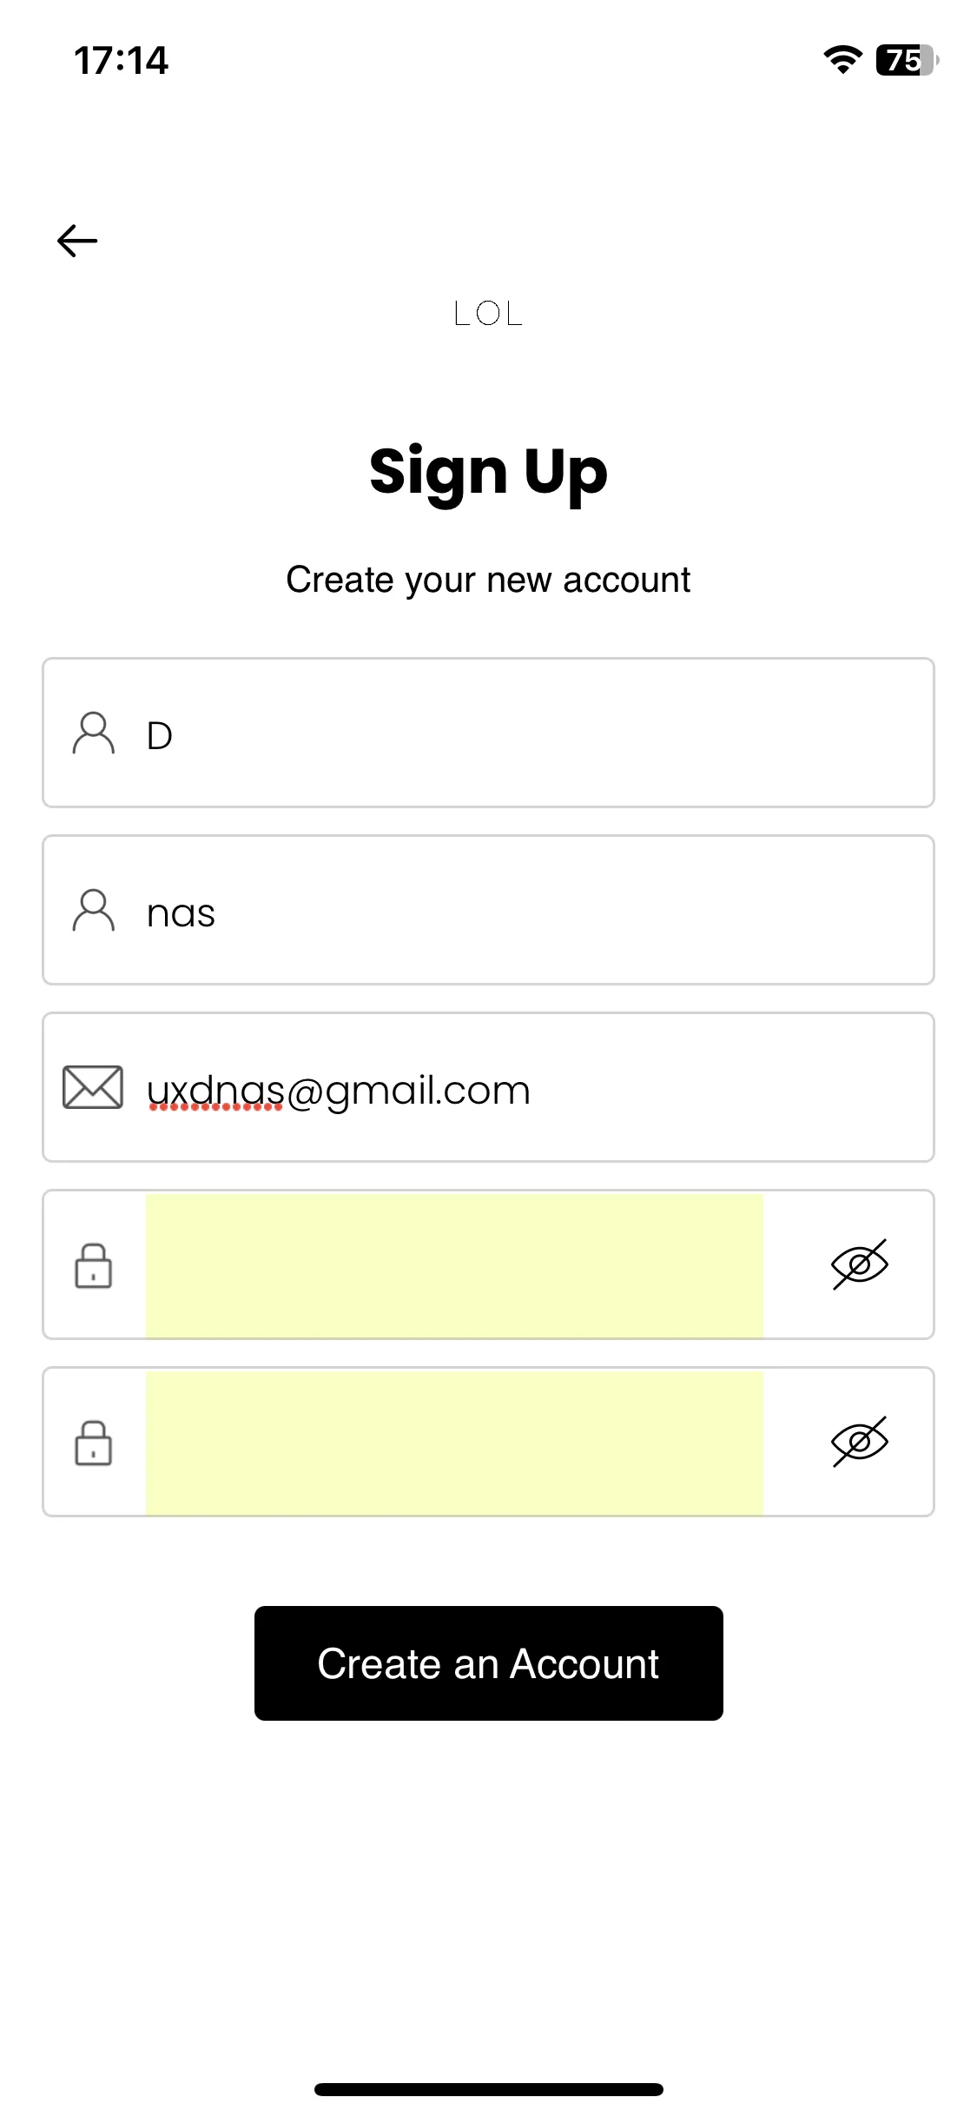Focus the first name field containing 'D'
The width and height of the screenshot is (977, 2117).
(488, 733)
